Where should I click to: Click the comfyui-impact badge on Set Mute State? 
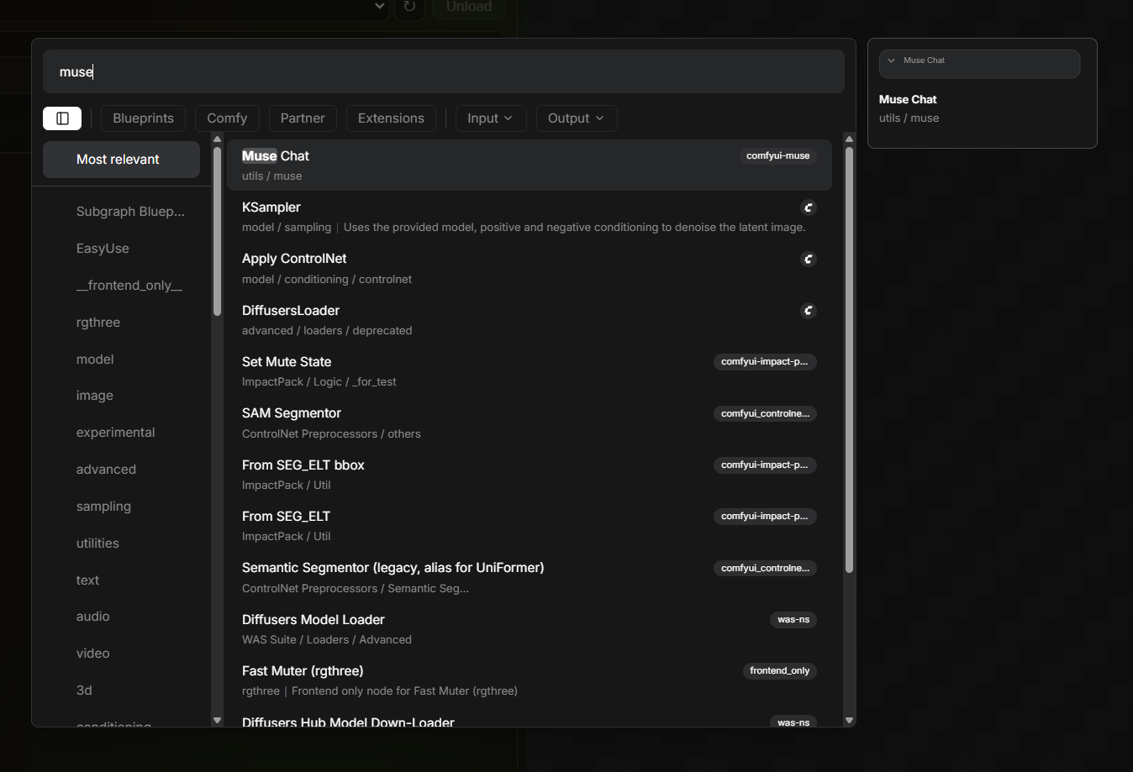[765, 362]
